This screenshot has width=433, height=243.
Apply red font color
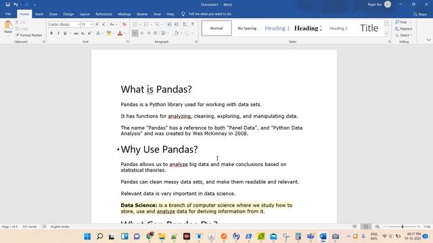point(120,33)
